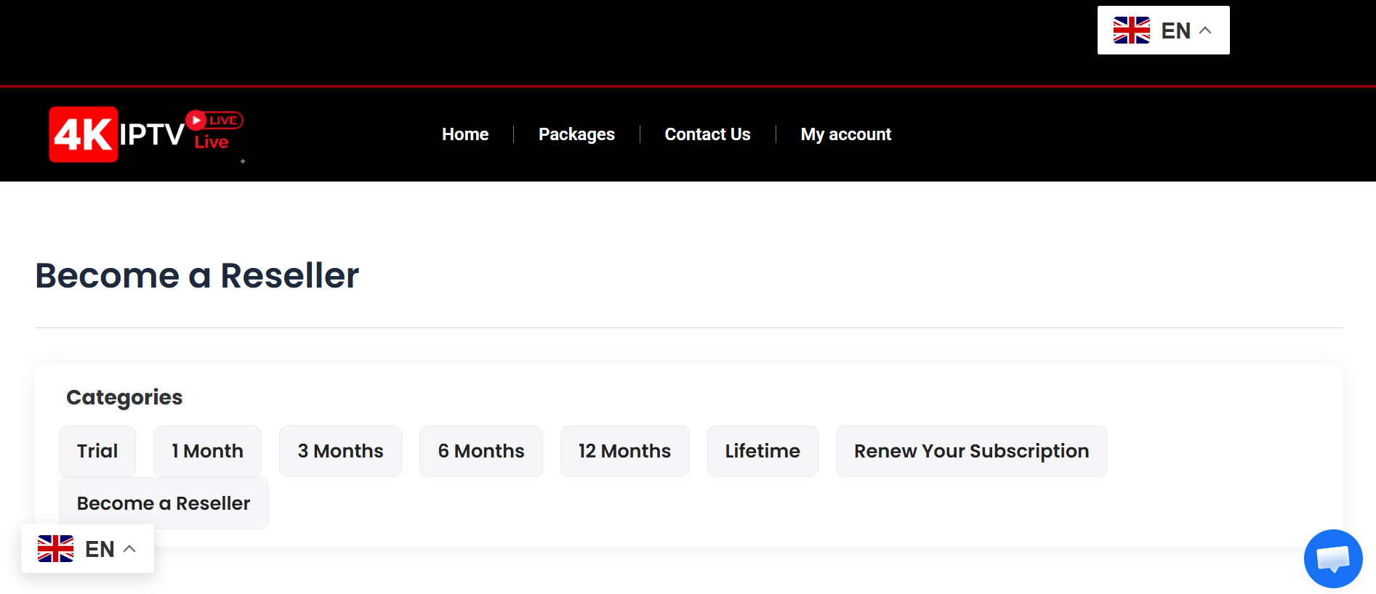Click the UK flag in the top header

pos(1131,30)
